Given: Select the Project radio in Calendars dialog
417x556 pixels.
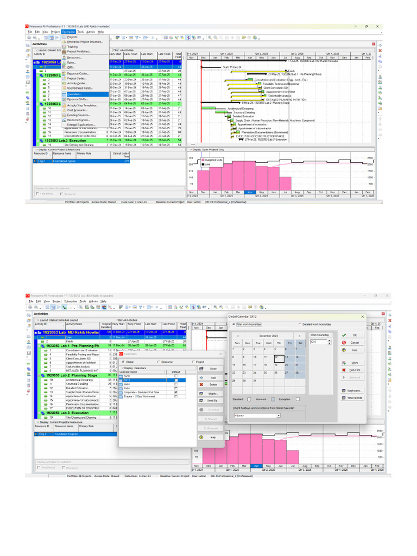Looking at the screenshot, I should tap(193, 362).
